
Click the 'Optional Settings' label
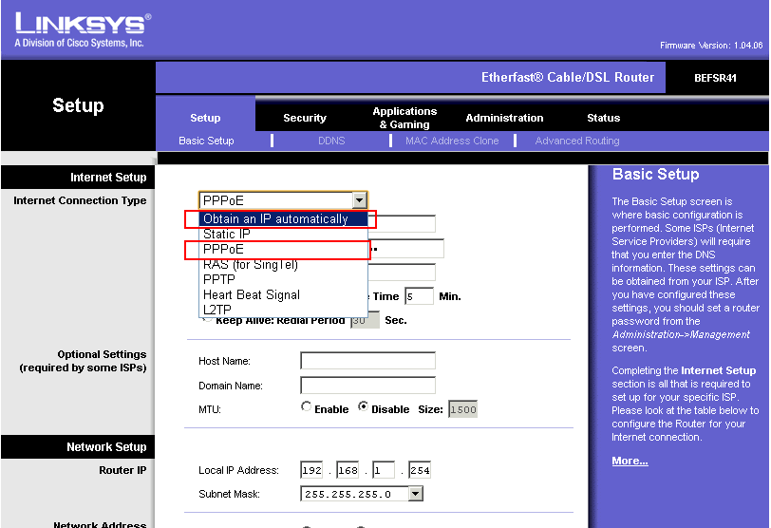coord(102,354)
